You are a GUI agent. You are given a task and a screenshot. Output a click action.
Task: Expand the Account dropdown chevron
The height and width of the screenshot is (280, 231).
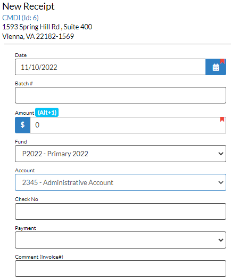click(221, 182)
